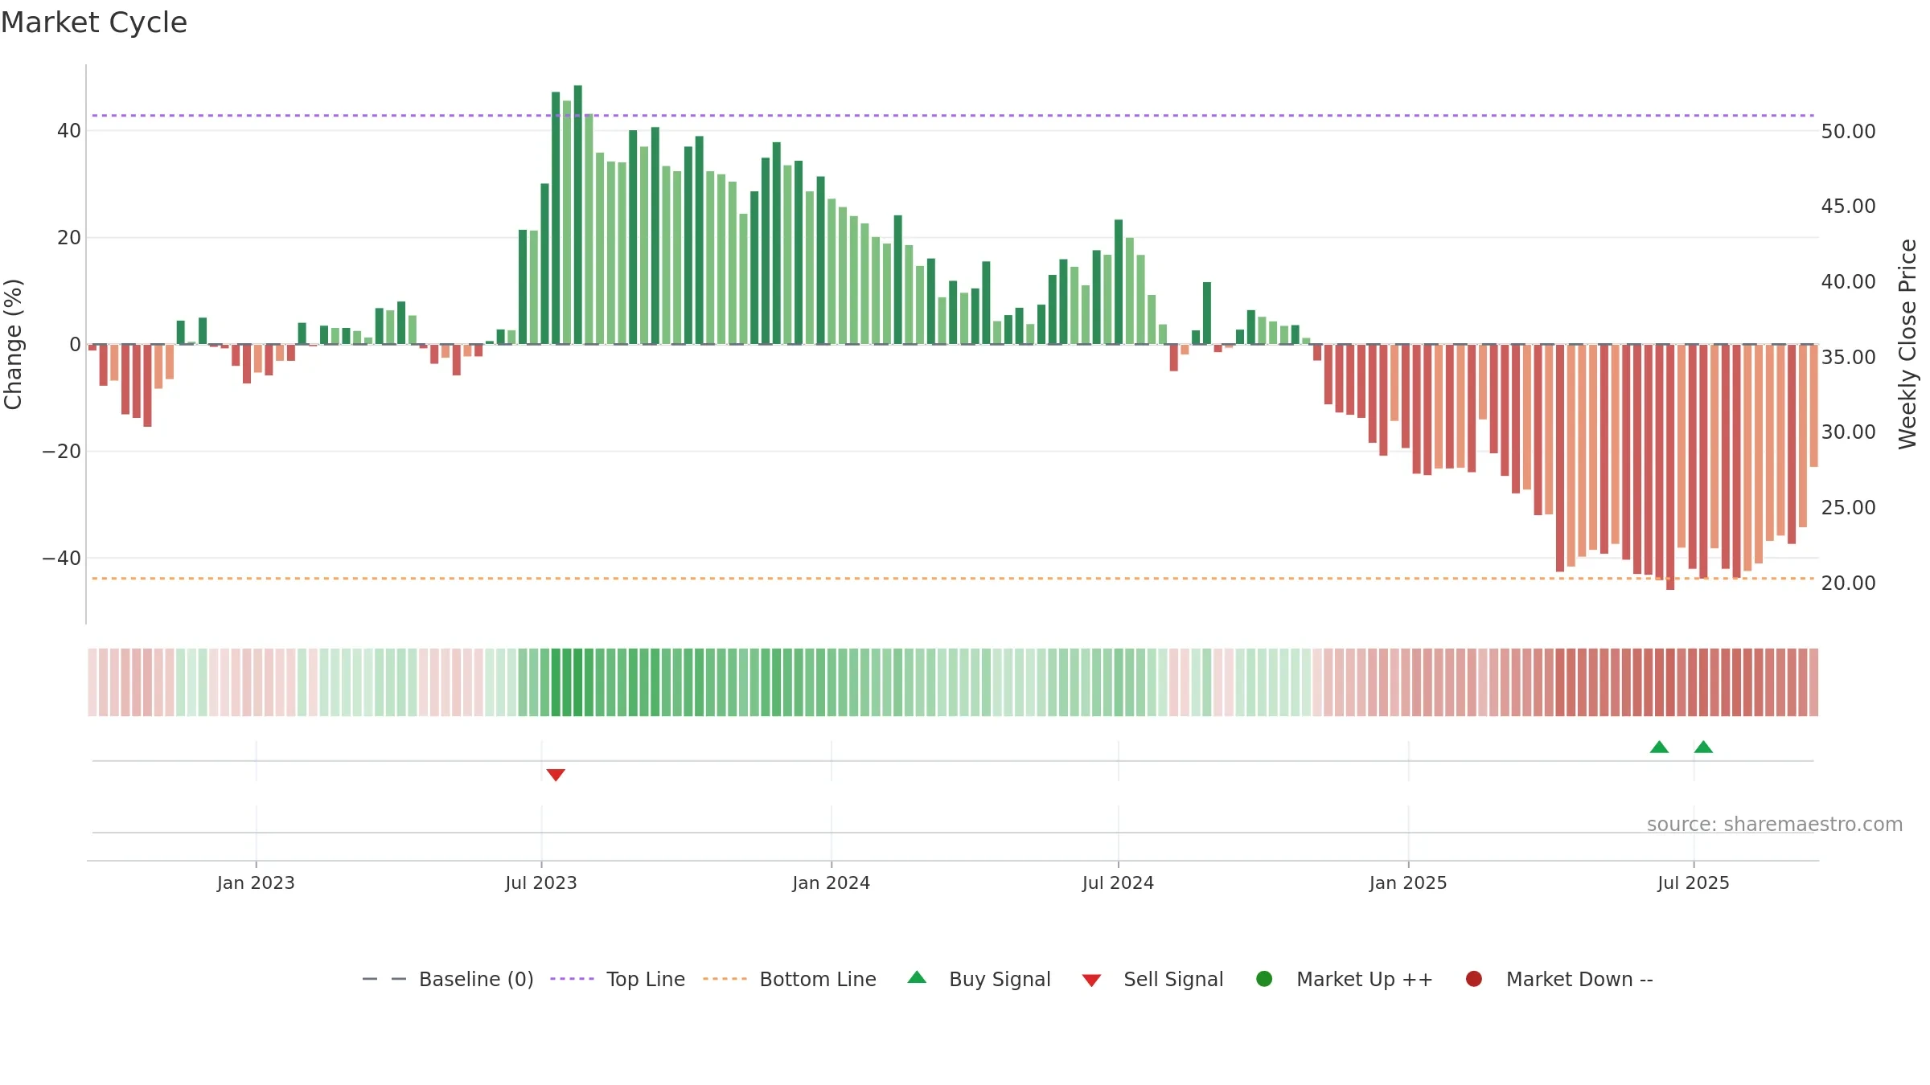Toggle the Top Line legend entry
Image resolution: width=1930 pixels, height=1085 pixels.
pyautogui.click(x=618, y=979)
